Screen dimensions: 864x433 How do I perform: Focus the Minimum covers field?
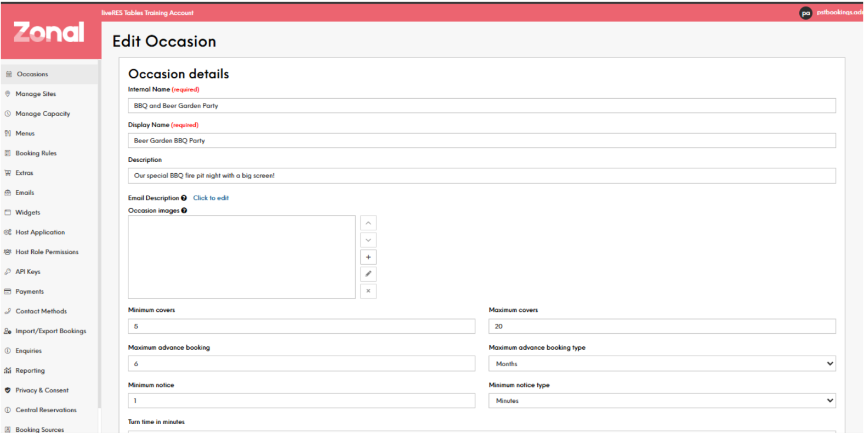301,326
